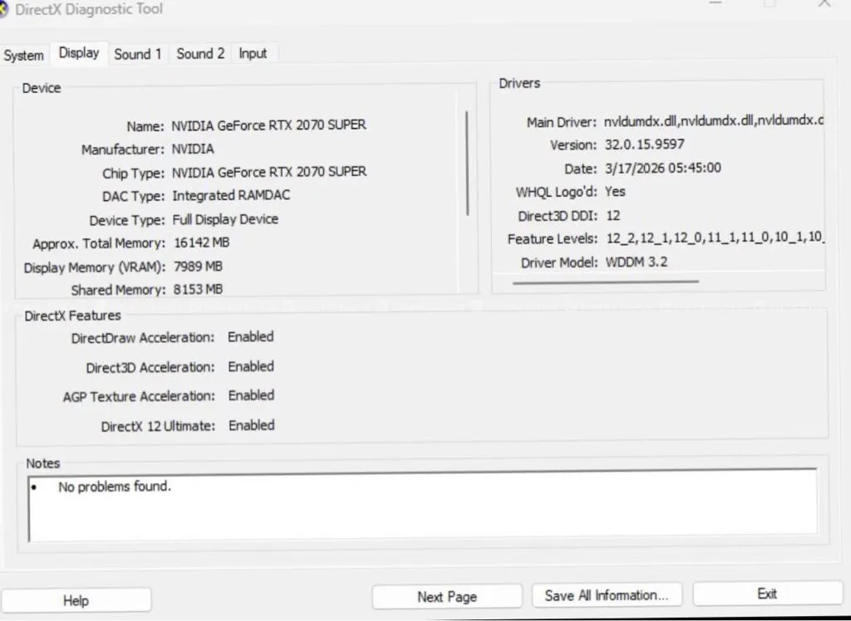The width and height of the screenshot is (851, 621).
Task: Click DirectDraw Acceleration 'Enabled' value
Action: pyautogui.click(x=250, y=337)
